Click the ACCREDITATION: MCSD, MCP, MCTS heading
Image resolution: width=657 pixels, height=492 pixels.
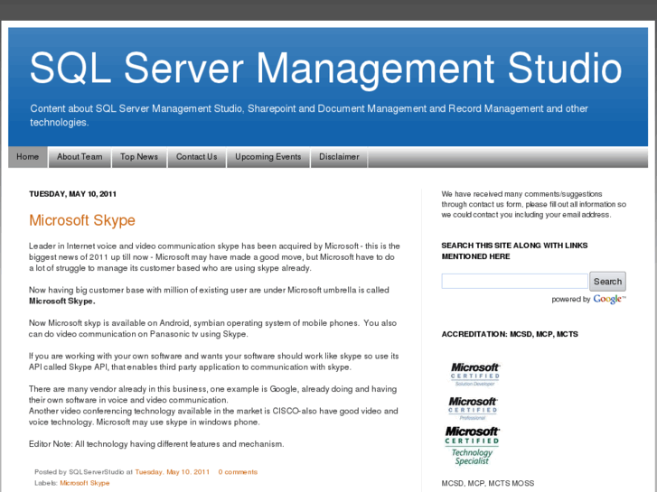click(x=510, y=334)
